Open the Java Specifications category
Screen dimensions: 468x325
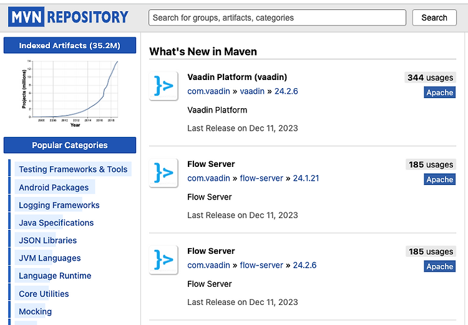coord(56,222)
